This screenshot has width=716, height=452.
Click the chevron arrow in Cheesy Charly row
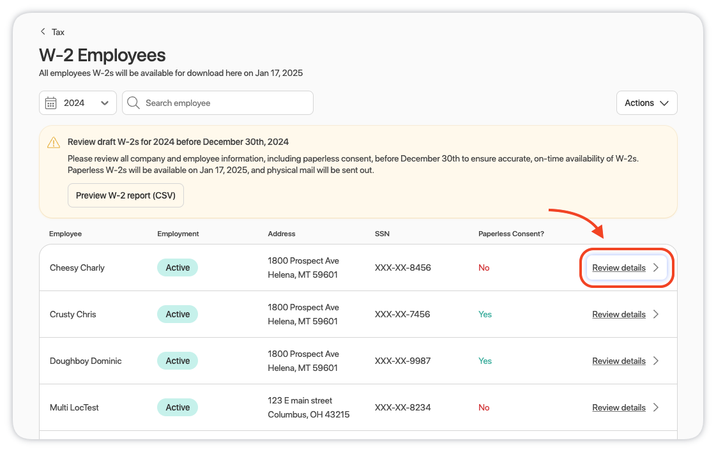click(x=656, y=268)
